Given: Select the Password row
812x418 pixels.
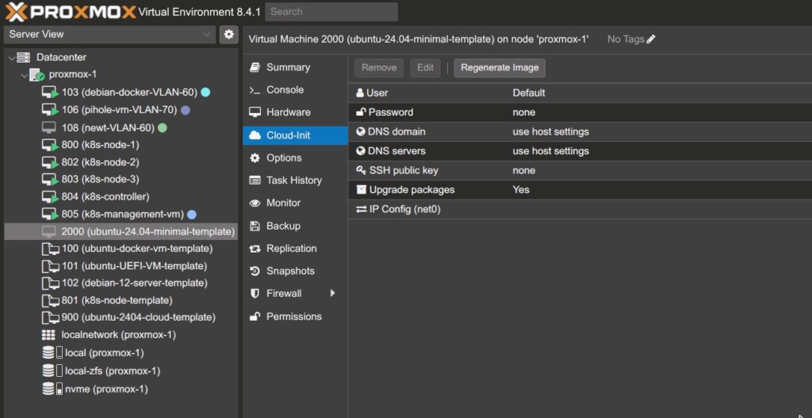Looking at the screenshot, I should (x=580, y=112).
